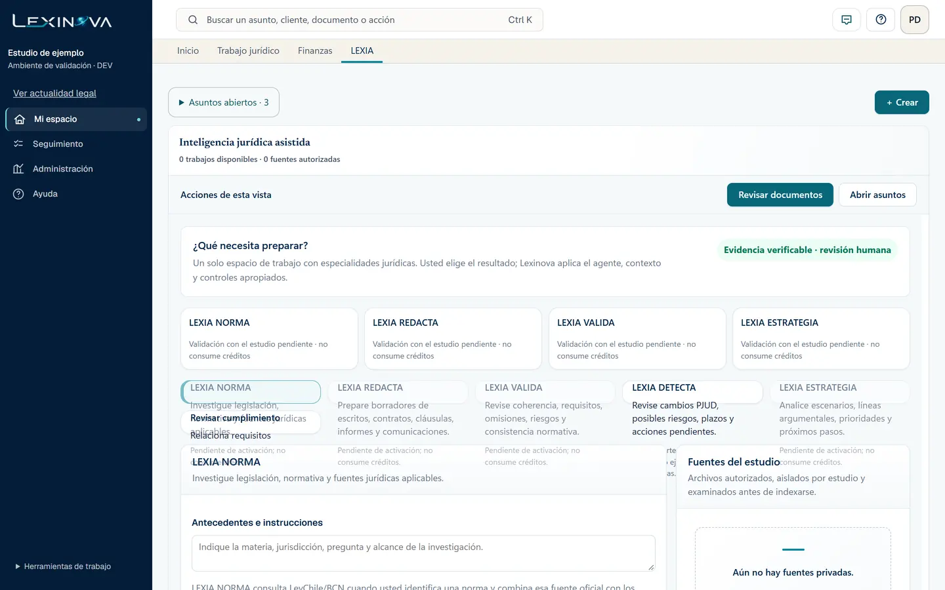Select the LEXIA ESTRATEGIA top card
Image resolution: width=945 pixels, height=590 pixels.
(x=821, y=339)
